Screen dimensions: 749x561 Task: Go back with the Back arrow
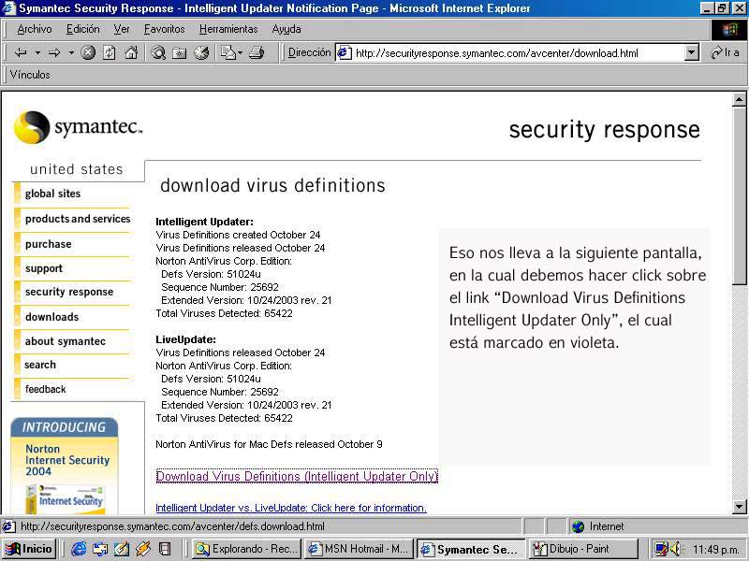coord(21,53)
